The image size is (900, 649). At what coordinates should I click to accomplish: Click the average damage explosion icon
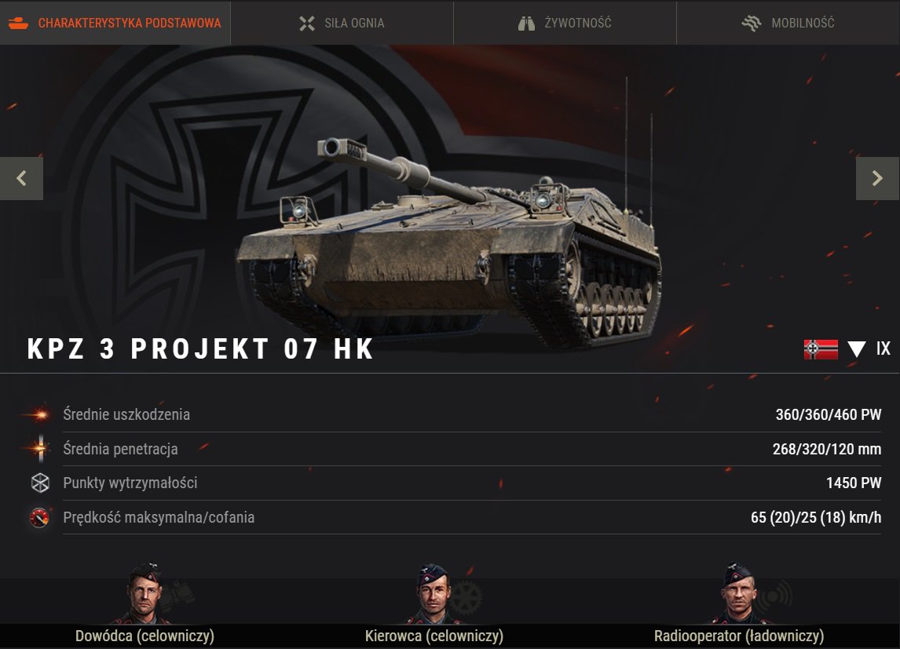(x=38, y=414)
